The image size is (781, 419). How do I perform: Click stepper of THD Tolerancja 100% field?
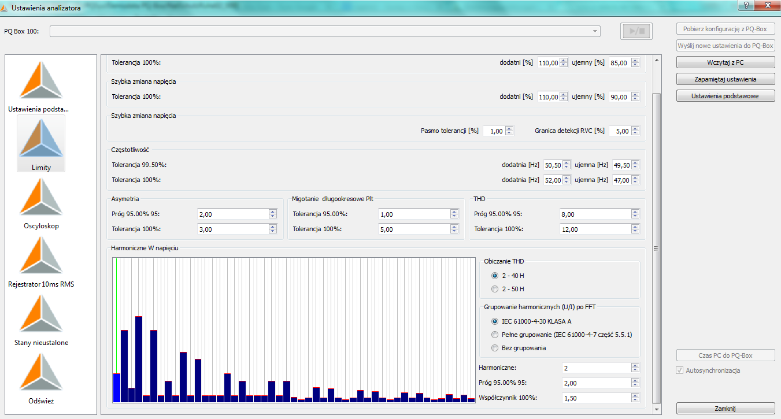point(635,229)
